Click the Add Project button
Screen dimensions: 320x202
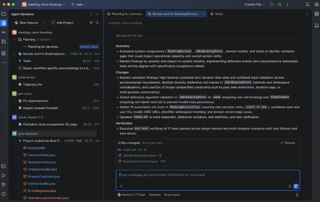point(63,23)
